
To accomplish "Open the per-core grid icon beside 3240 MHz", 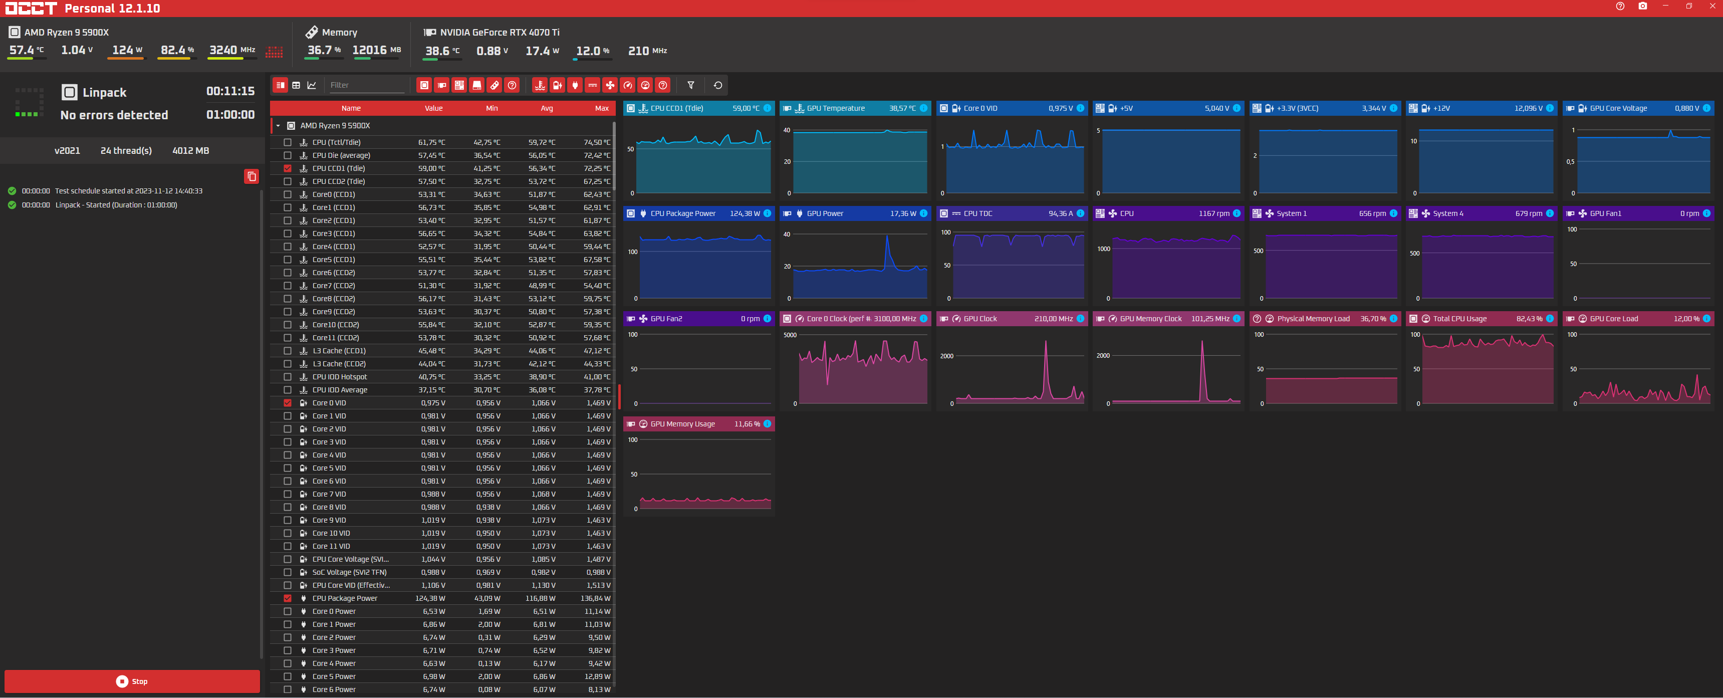I will click(x=274, y=52).
